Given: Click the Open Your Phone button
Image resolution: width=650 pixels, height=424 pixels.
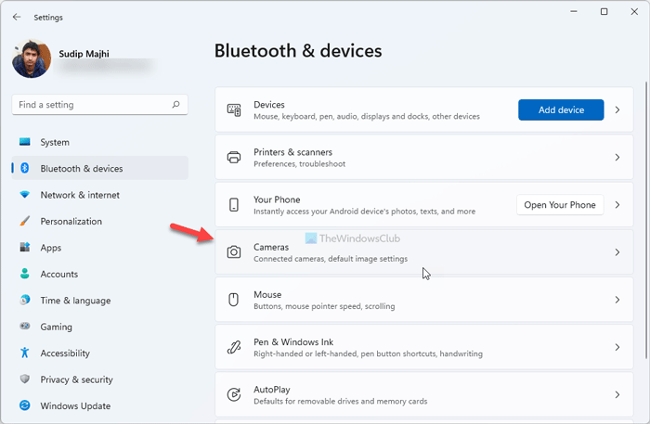Looking at the screenshot, I should 560,205.
